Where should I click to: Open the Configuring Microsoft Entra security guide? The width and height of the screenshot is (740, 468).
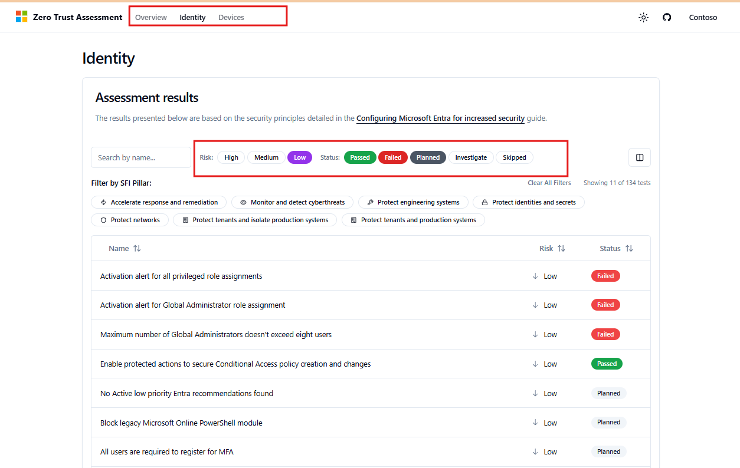(440, 118)
